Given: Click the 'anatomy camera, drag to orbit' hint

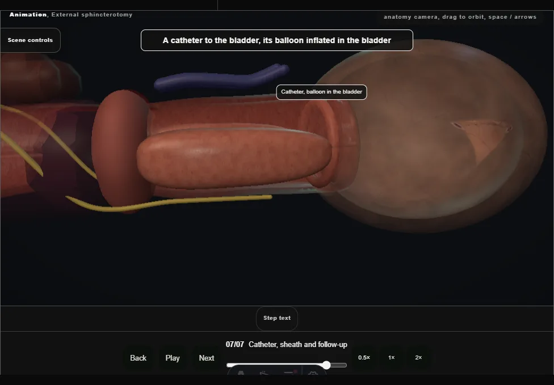Looking at the screenshot, I should click(460, 17).
